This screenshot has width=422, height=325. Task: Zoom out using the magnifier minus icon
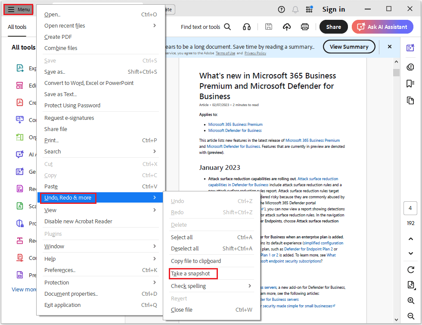[410, 316]
